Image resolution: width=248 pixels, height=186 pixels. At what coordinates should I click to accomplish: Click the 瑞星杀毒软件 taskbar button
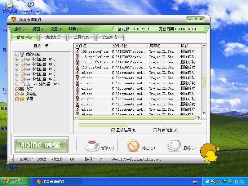[x=58, y=181]
